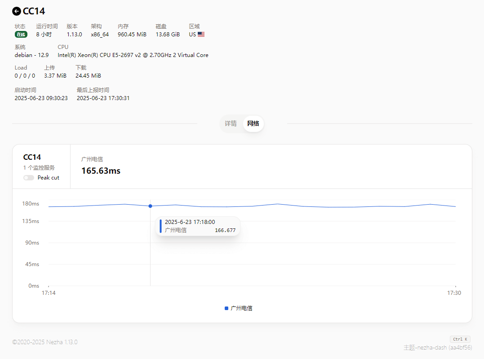
Task: Select the 网络 tab
Action: tap(253, 124)
